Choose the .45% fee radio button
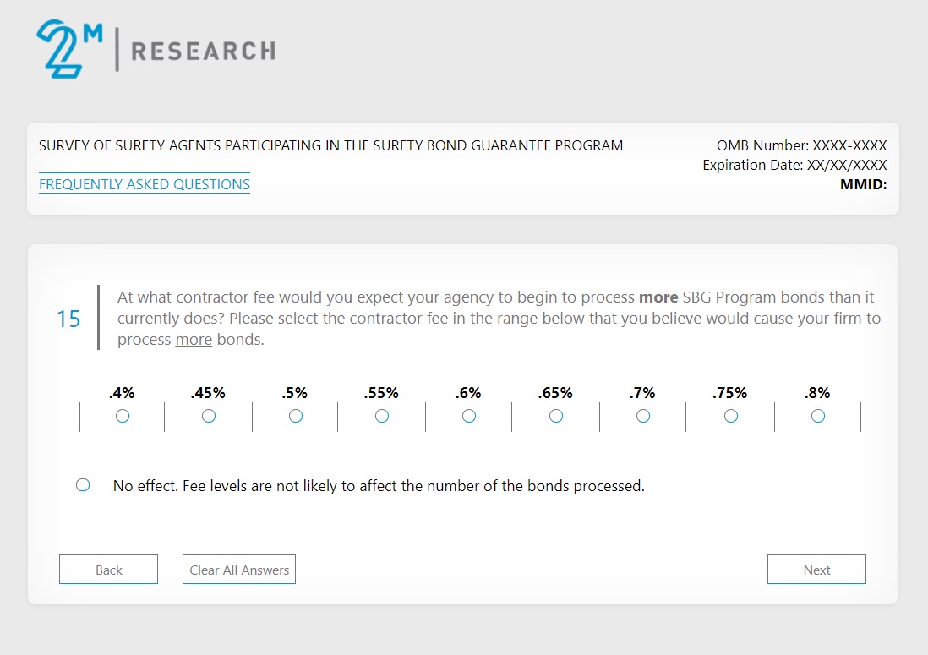The width and height of the screenshot is (928, 655). [x=209, y=416]
